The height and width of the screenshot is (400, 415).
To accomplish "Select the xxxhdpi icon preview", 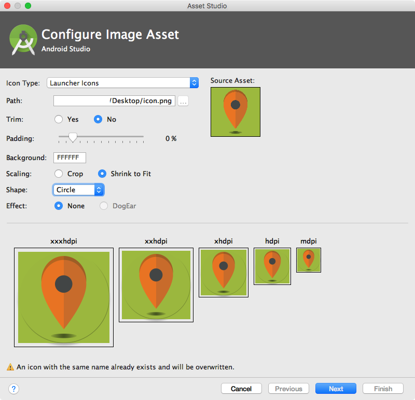I will (64, 297).
